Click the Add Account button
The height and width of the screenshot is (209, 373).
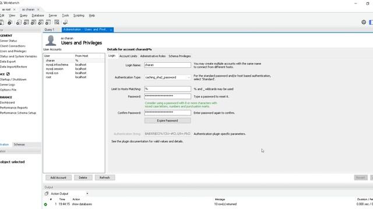[58, 178]
